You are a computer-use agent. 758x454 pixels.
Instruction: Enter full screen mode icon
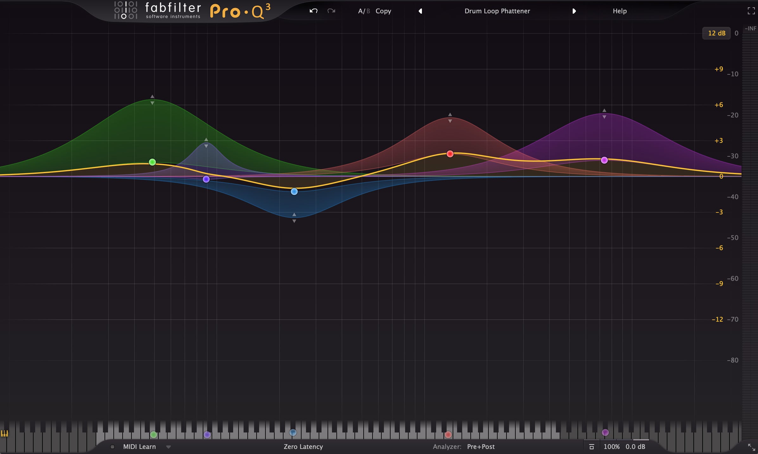pyautogui.click(x=751, y=11)
